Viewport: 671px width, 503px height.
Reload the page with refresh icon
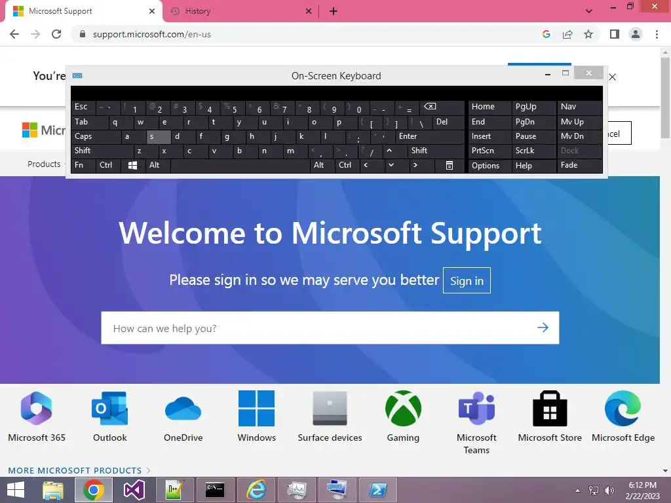click(x=56, y=34)
